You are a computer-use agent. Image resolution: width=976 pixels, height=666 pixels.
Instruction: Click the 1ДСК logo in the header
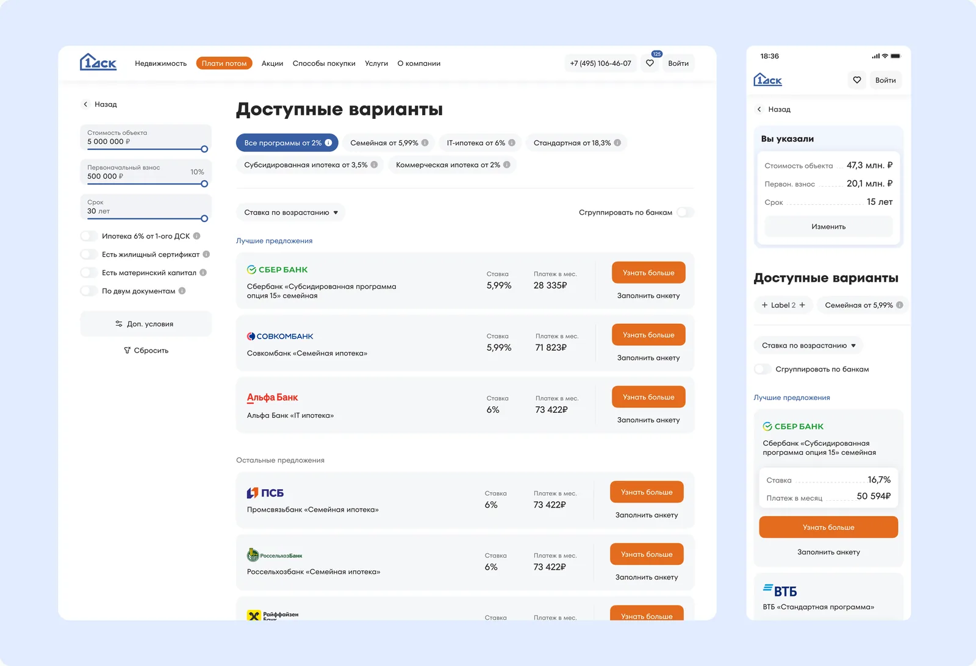[x=96, y=63]
